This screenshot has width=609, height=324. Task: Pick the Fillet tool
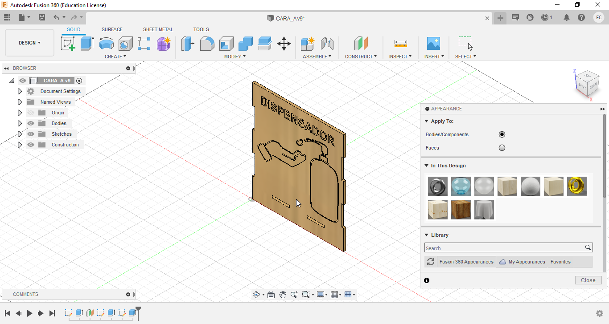pyautogui.click(x=207, y=44)
